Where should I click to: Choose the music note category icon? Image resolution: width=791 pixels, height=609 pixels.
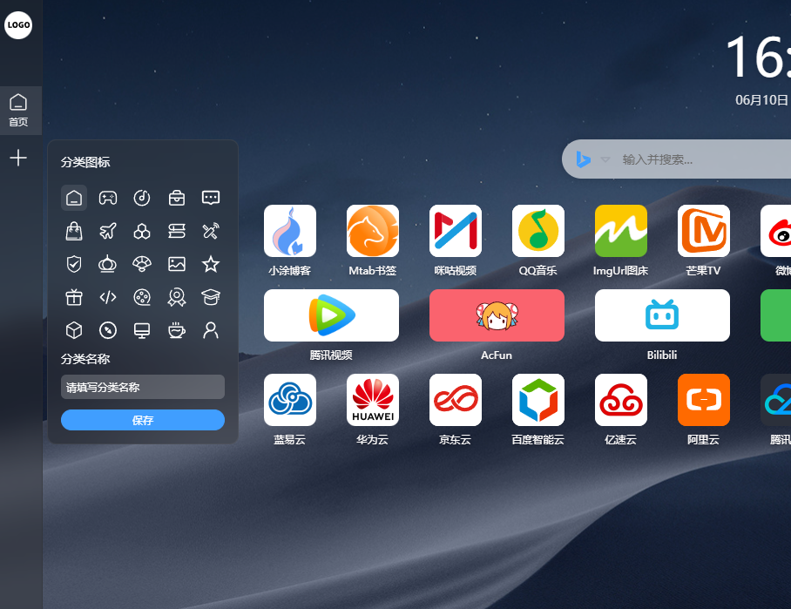(142, 198)
